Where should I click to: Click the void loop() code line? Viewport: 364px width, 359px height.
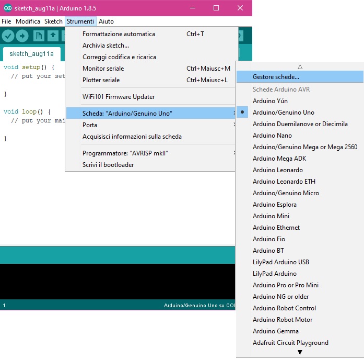point(27,111)
